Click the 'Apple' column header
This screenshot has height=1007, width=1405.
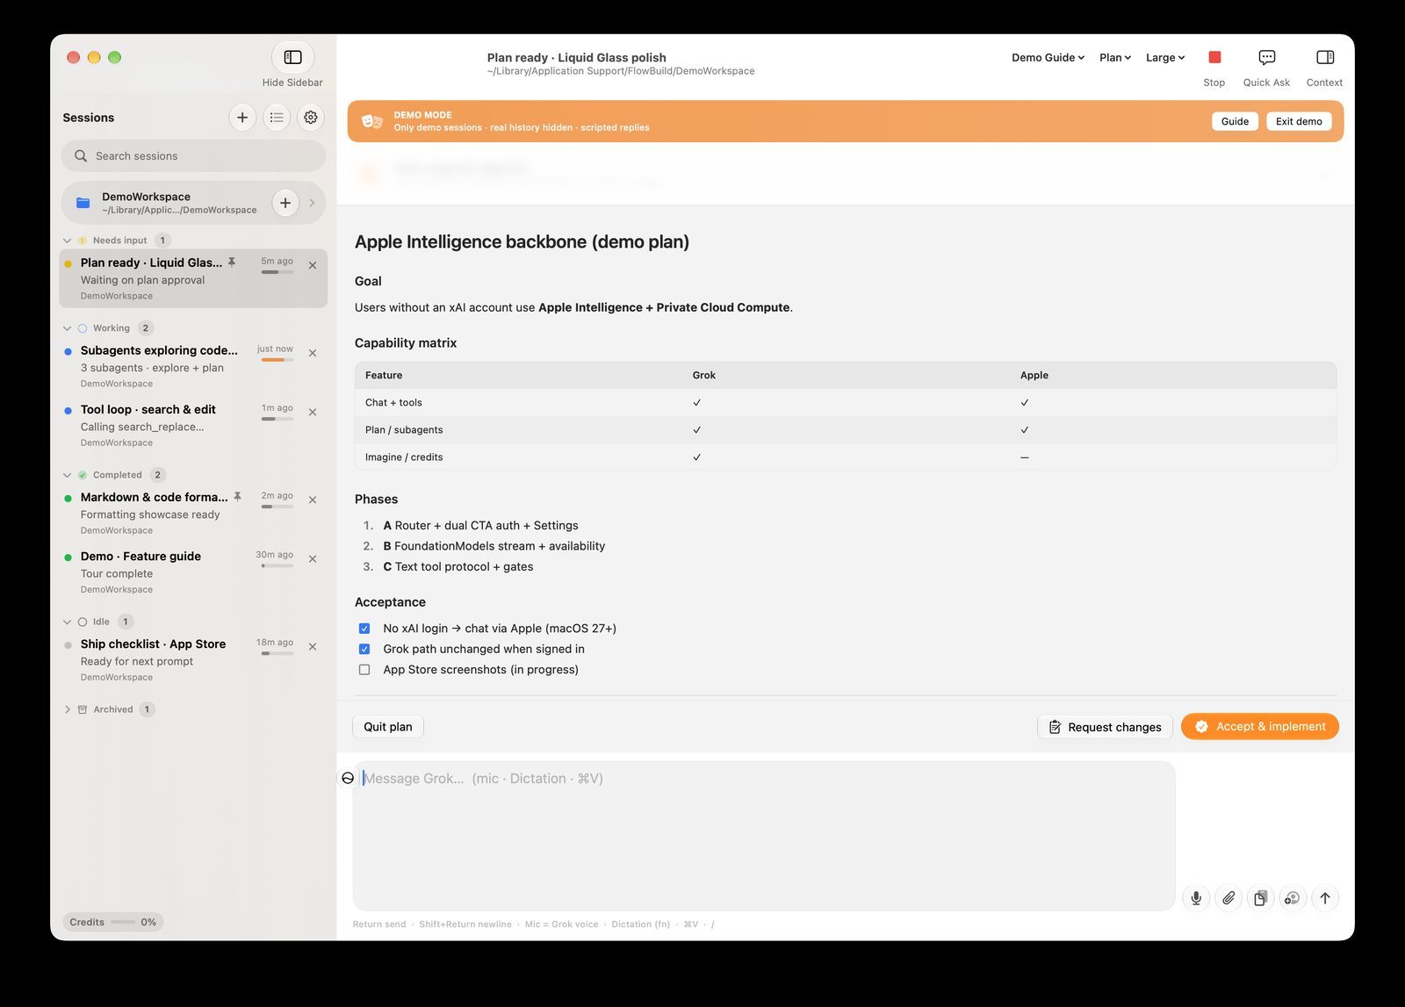(x=1034, y=376)
